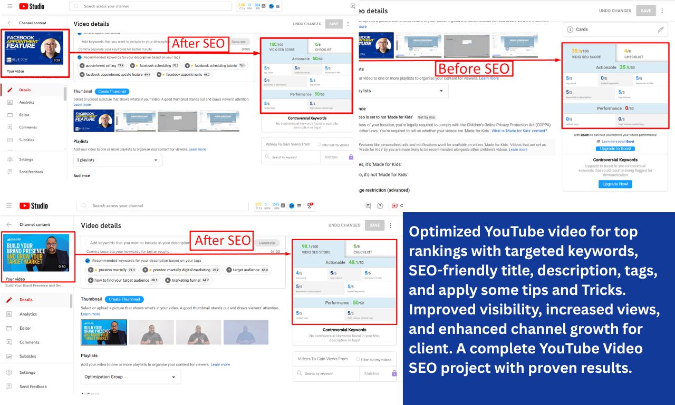The image size is (675, 405).
Task: Add 'marketing funnel' keyword via its plus icon
Action: (x=167, y=280)
